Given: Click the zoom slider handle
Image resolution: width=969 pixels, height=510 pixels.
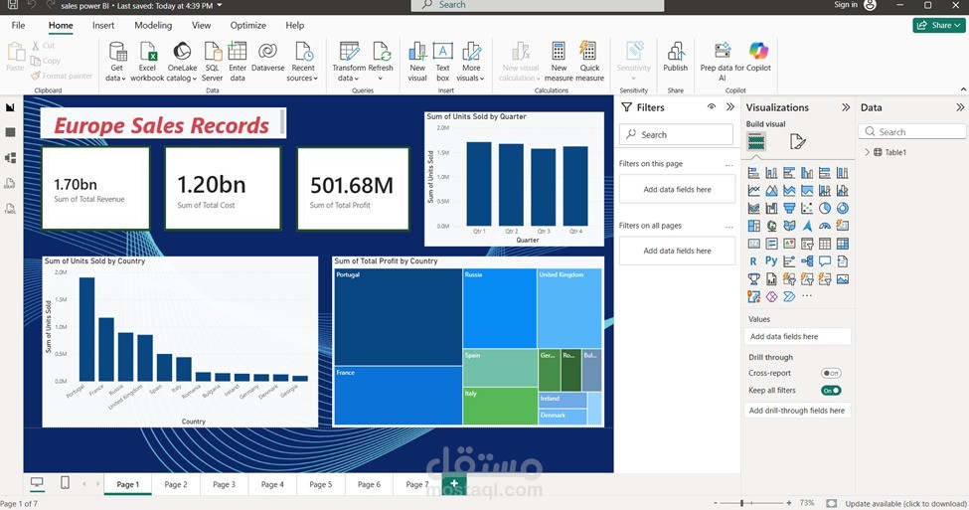Looking at the screenshot, I should 742,503.
